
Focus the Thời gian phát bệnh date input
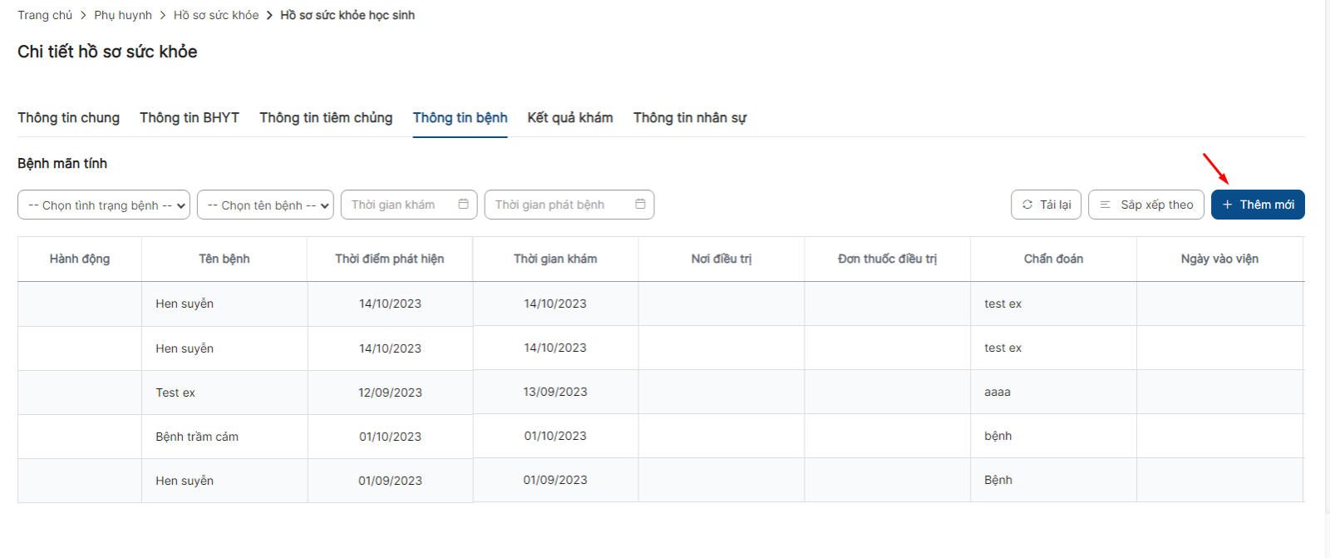(x=569, y=205)
